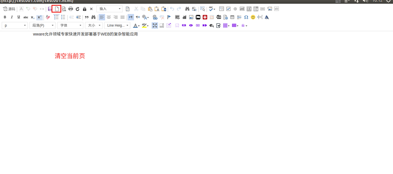Click the Block Quote icon
Image resolution: width=393 pixels, height=174 pixels.
coord(87,17)
